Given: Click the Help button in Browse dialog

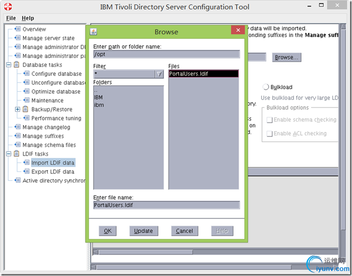Looking at the screenshot, I should click(222, 231).
